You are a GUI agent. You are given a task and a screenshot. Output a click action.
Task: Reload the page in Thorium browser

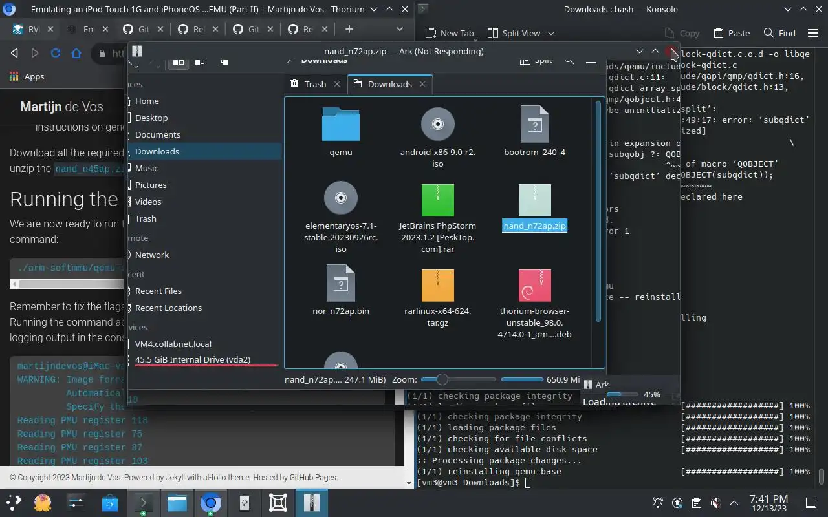[56, 54]
